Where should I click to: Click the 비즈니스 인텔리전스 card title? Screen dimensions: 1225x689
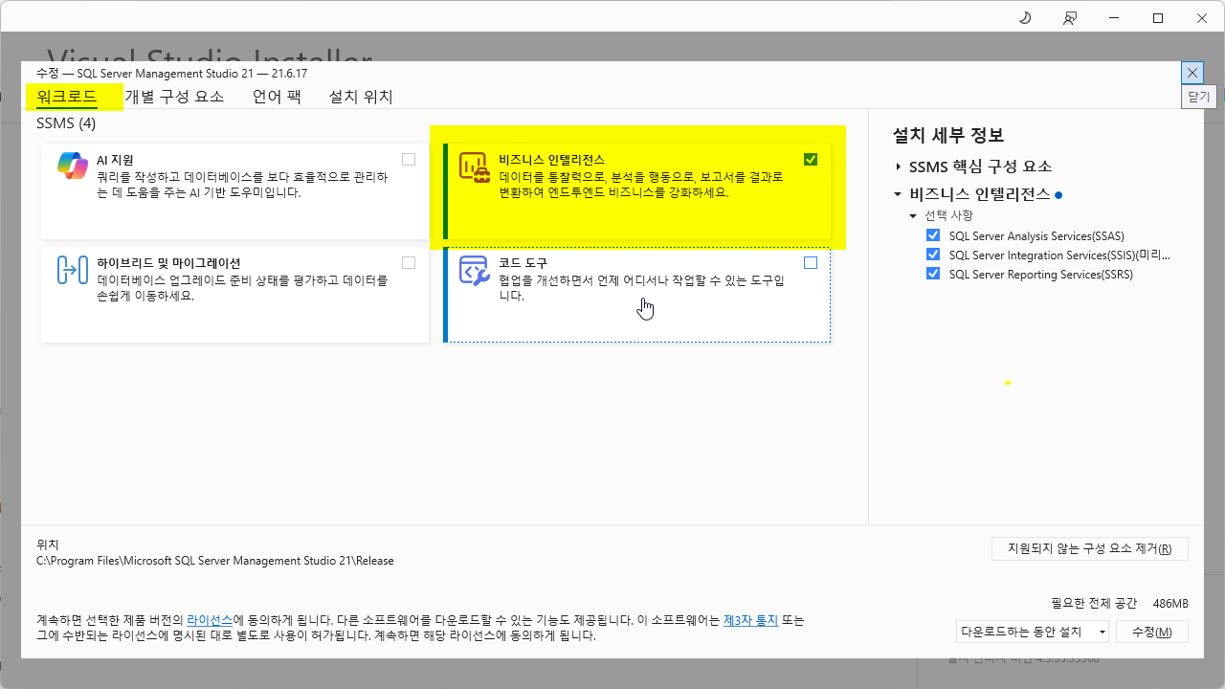coord(551,160)
